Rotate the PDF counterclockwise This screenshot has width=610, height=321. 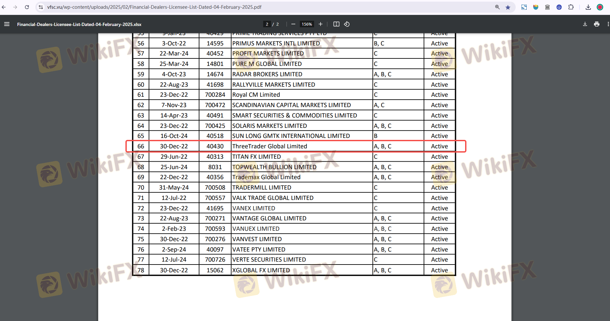click(x=347, y=24)
